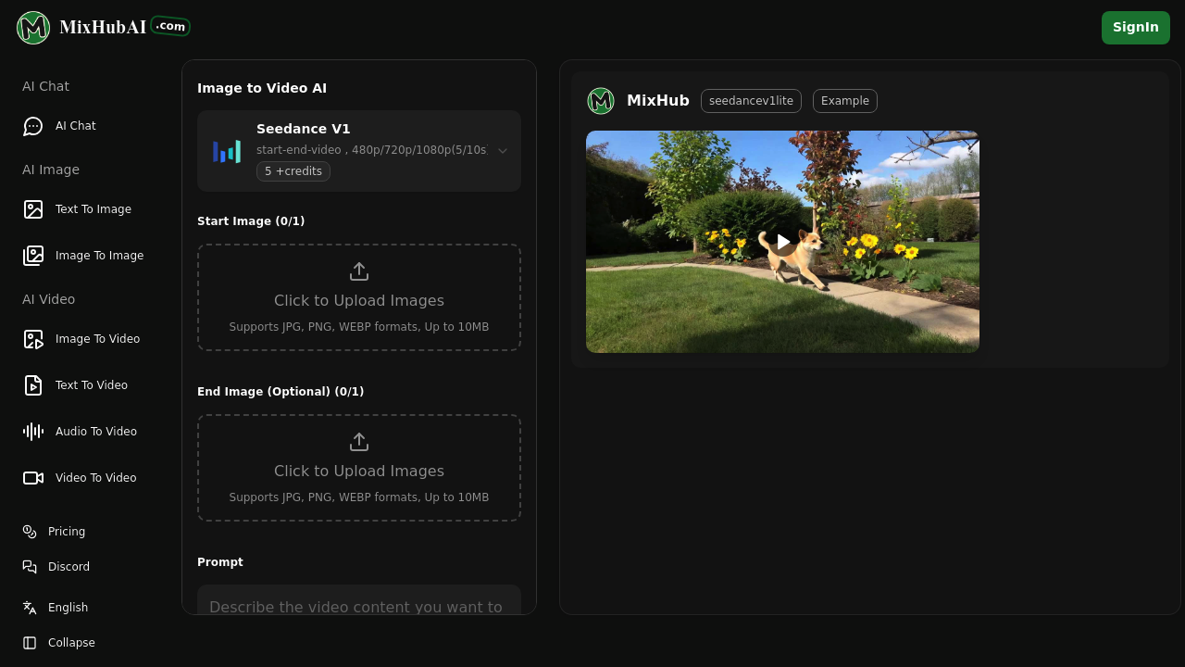Open the Audio To Video tool
The height and width of the screenshot is (667, 1185).
95,432
